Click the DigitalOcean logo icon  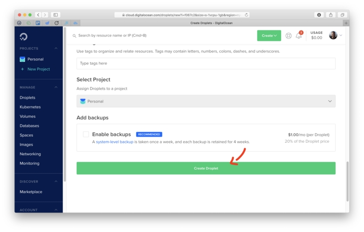pos(23,36)
